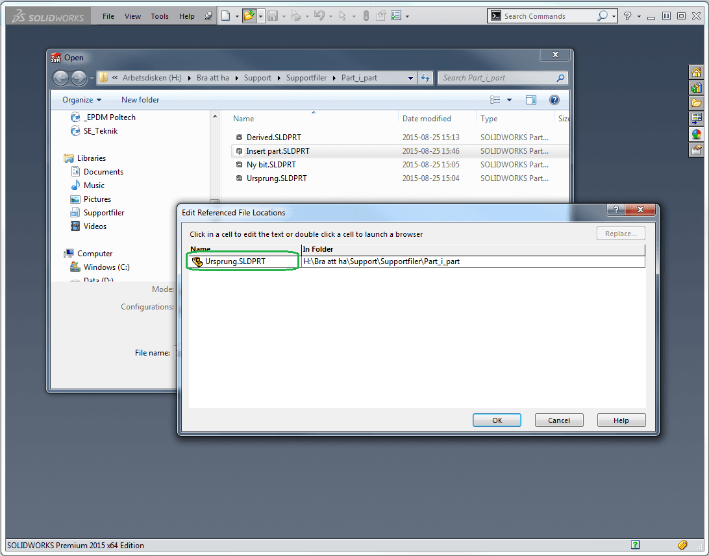Click Cancel in Edit Referenced File Locations
This screenshot has height=556, width=709.
pyautogui.click(x=558, y=420)
